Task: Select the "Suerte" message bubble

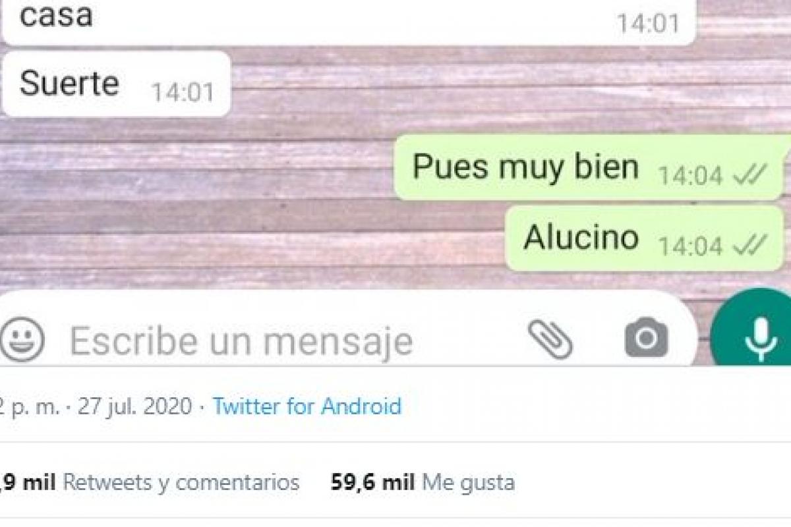Action: pos(116,84)
